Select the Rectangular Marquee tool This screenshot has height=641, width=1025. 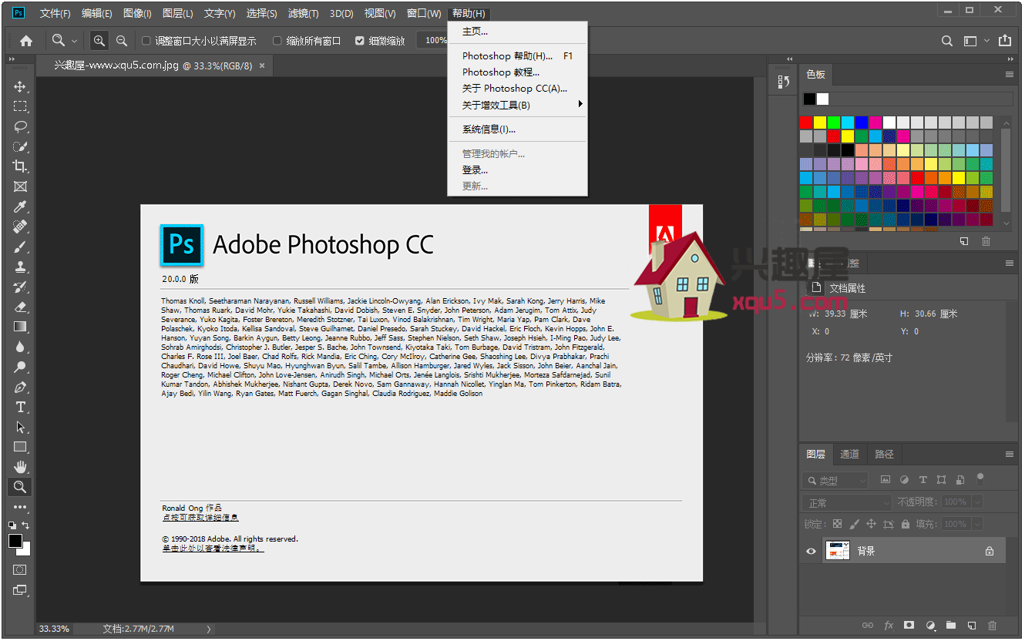point(20,106)
